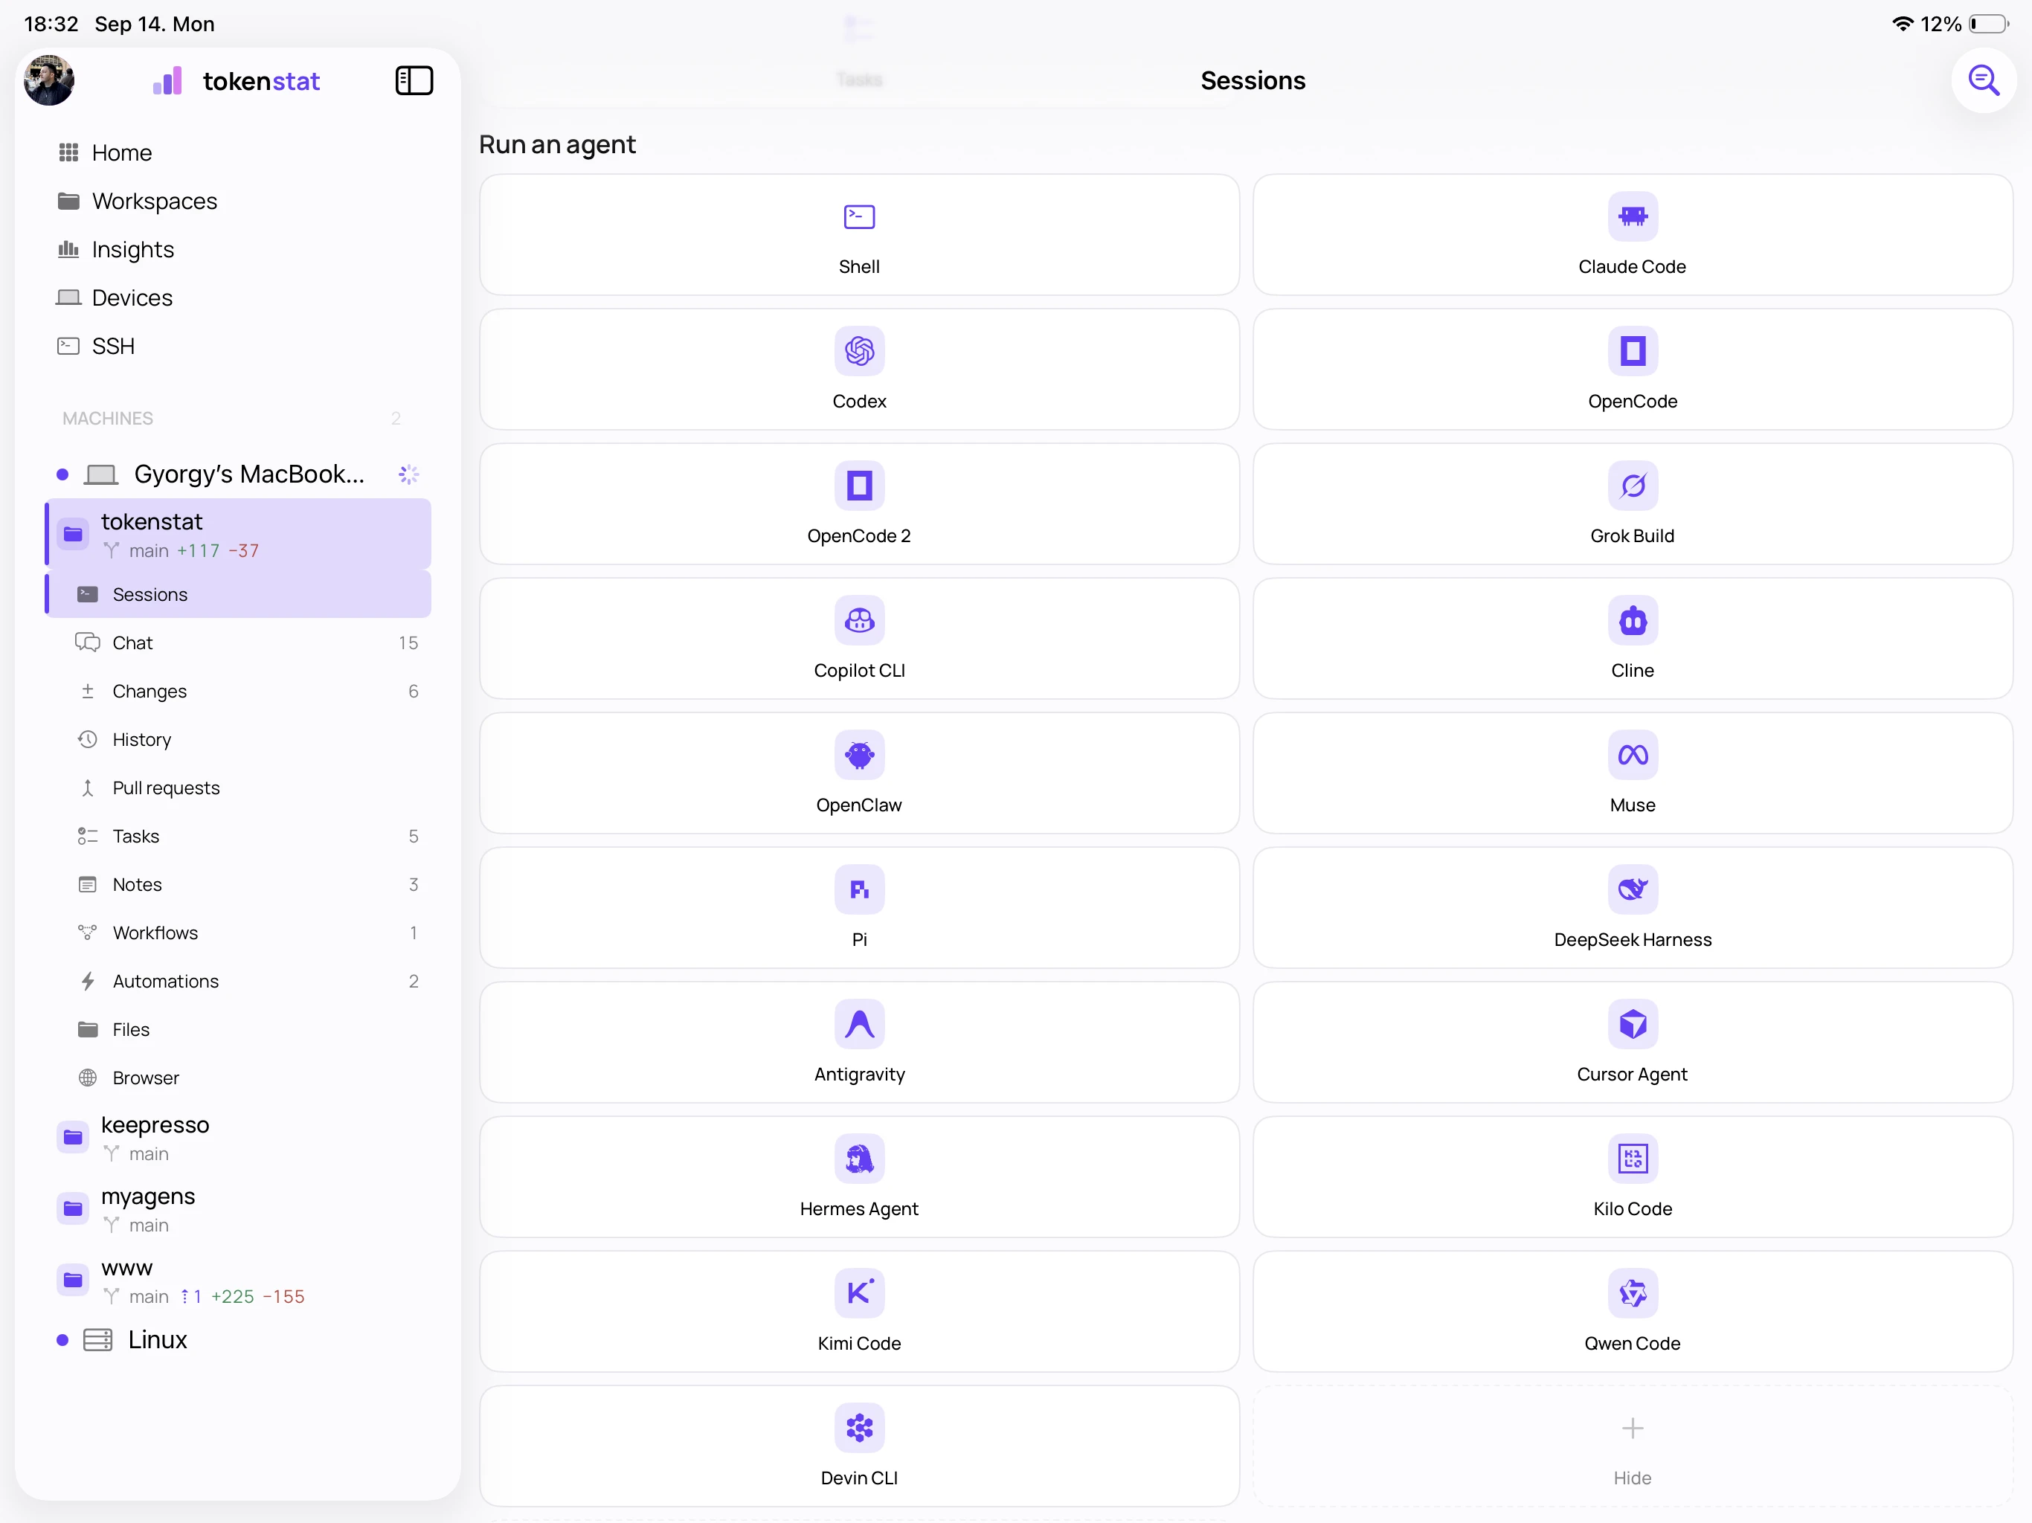Screen dimensions: 2032x1523
Task: Launch the Shell terminal icon
Action: 859,217
